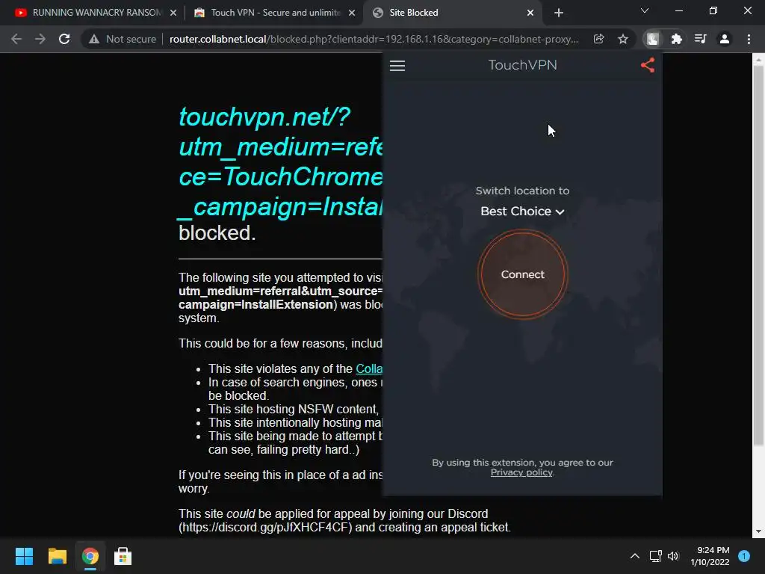Click the touchvpn.net blocked heading text
This screenshot has height=574, width=765.
tap(281, 161)
